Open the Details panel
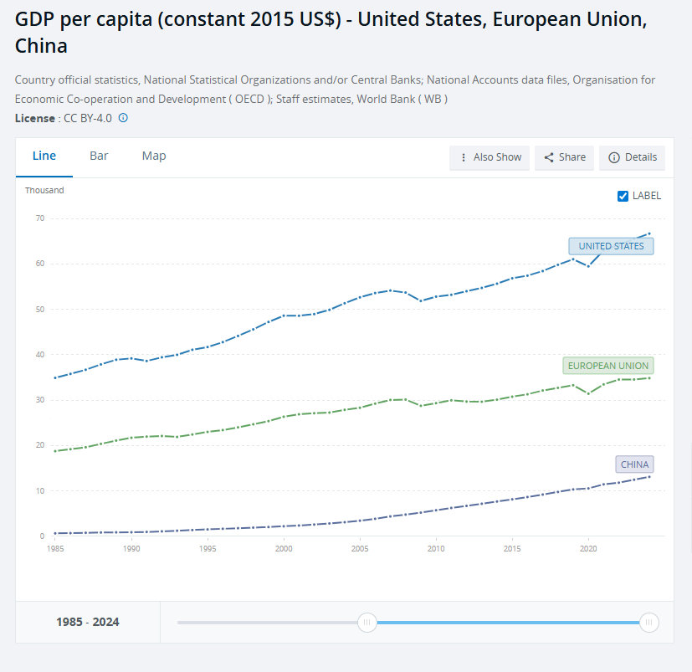 [x=632, y=157]
